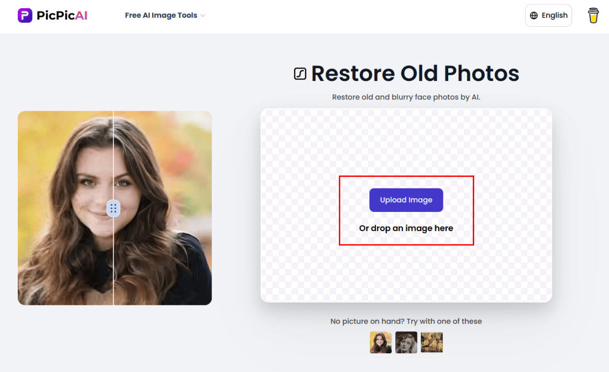Grab the before/after comparison slider handle
Viewport: 609px width, 372px height.
click(x=113, y=208)
